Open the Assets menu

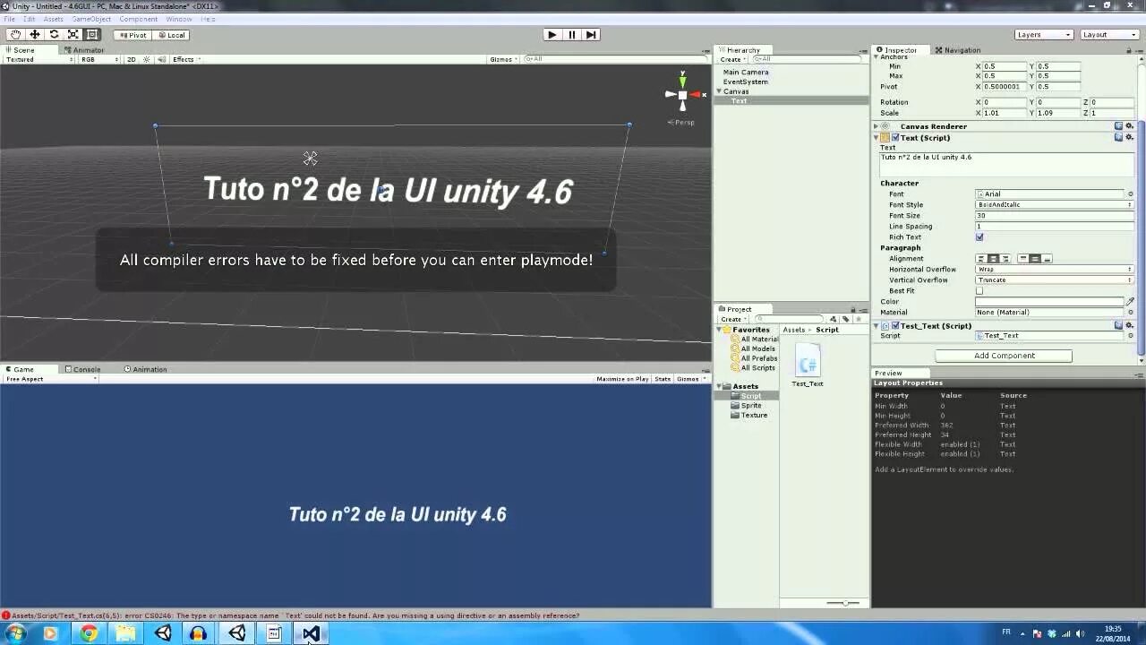click(x=54, y=19)
